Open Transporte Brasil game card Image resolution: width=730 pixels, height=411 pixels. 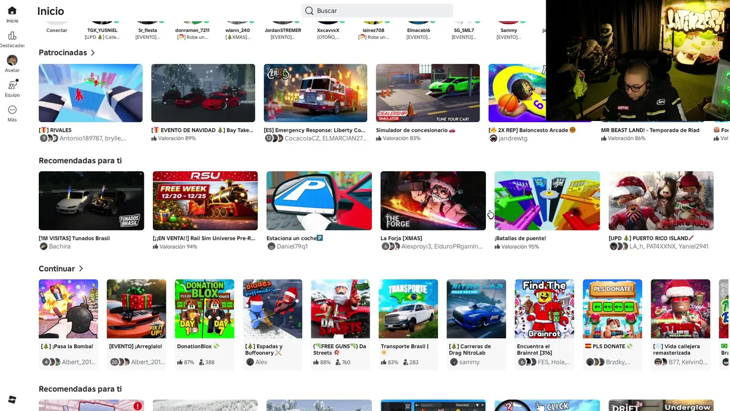tap(408, 324)
